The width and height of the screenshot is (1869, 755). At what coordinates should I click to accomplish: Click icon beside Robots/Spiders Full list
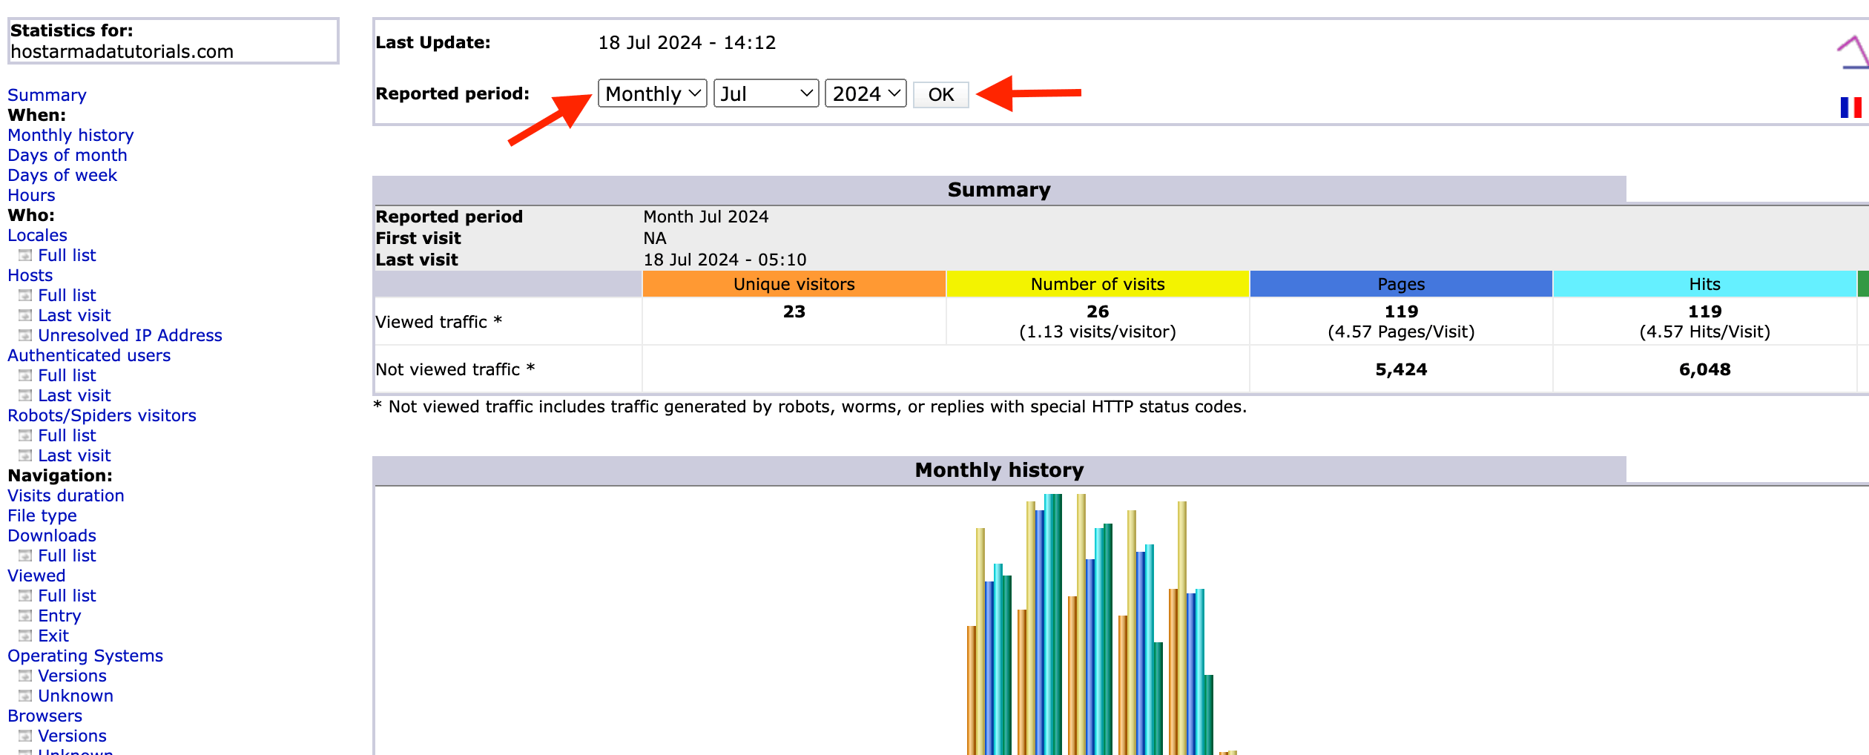(25, 435)
